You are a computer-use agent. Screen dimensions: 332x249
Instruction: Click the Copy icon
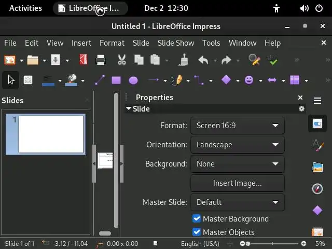139,60
